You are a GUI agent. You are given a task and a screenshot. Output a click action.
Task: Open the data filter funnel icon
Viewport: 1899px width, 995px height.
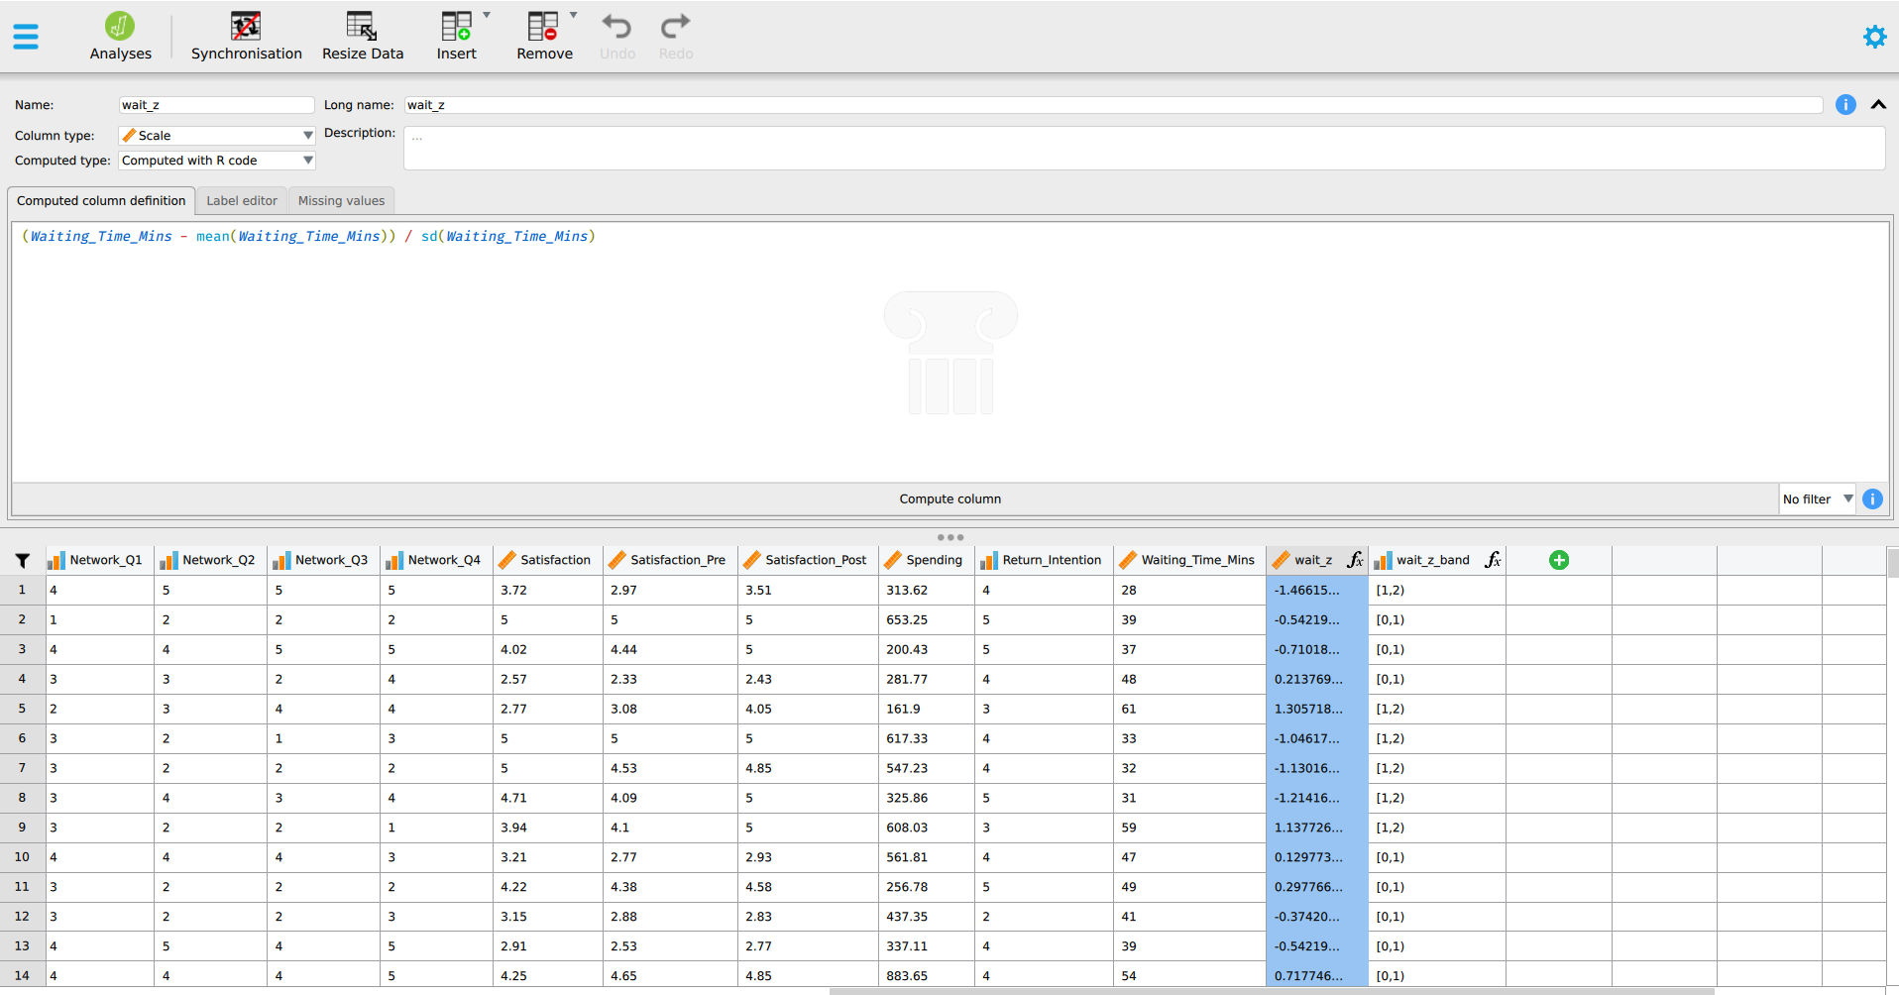click(23, 560)
